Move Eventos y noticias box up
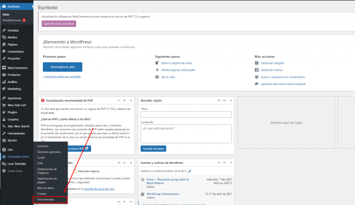The height and width of the screenshot is (205, 355). pos(219,162)
